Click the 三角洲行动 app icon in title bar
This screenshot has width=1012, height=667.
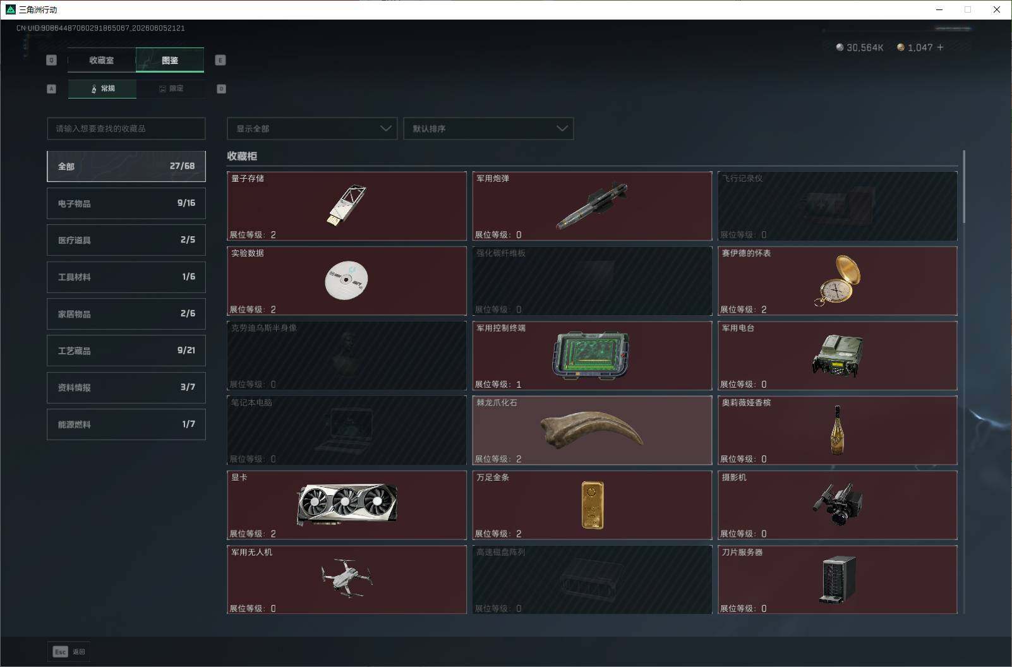pyautogui.click(x=10, y=9)
